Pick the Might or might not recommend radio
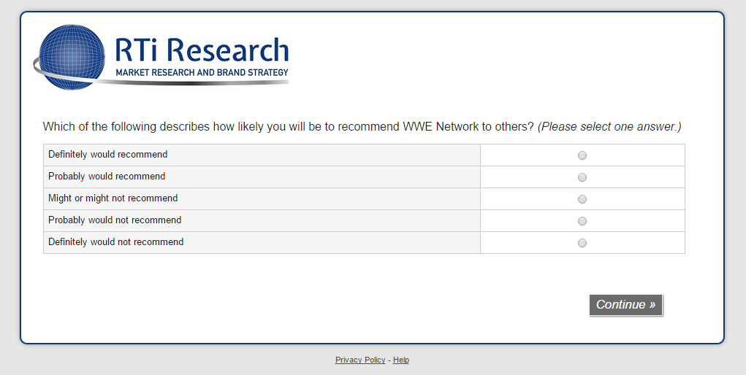Screen dimensions: 746x375 point(582,199)
